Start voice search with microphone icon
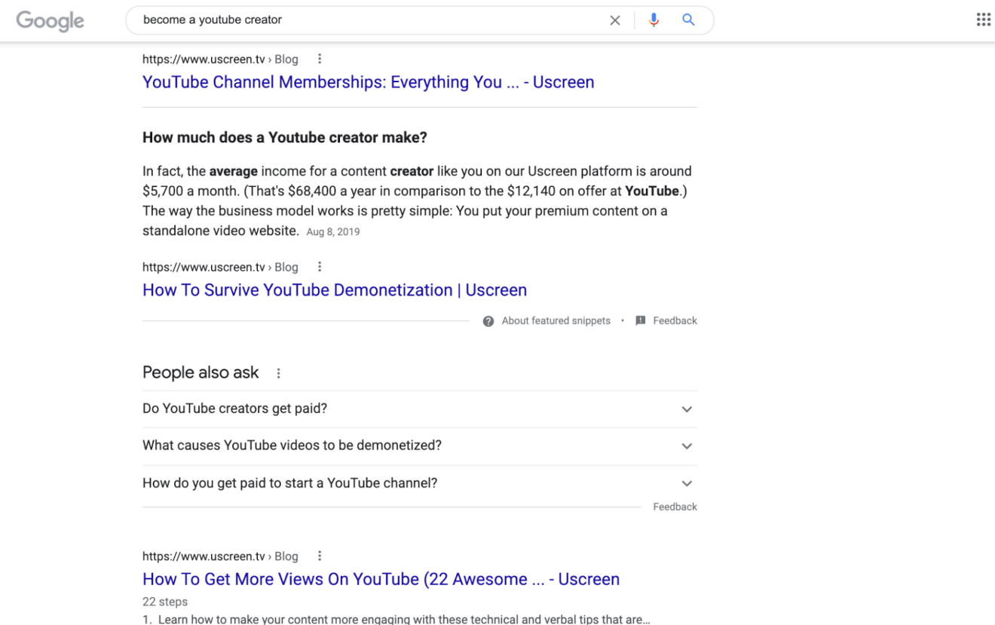The height and width of the screenshot is (625, 995). [654, 20]
